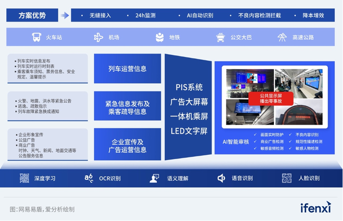Click the highway icon next to 高速公路
Image resolution: width=343 pixels, height=221 pixels.
click(282, 37)
